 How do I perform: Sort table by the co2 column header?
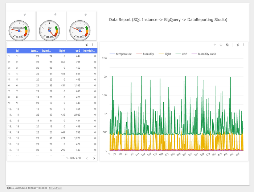click(x=78, y=51)
